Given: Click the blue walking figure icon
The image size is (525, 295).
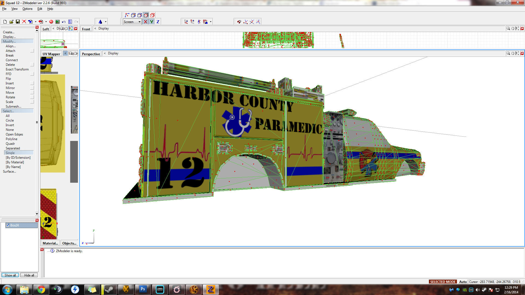Looking at the screenshot, I should click(199, 22).
